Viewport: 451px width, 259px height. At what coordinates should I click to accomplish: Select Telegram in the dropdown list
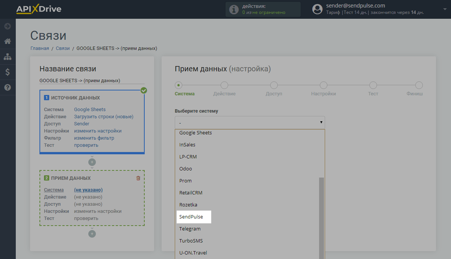click(x=190, y=229)
